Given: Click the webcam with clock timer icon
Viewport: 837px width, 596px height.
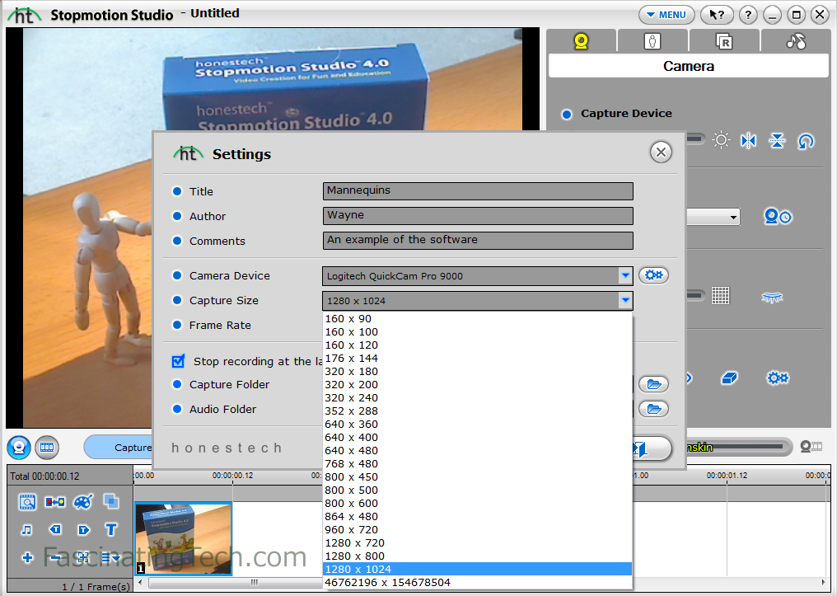Looking at the screenshot, I should [778, 216].
